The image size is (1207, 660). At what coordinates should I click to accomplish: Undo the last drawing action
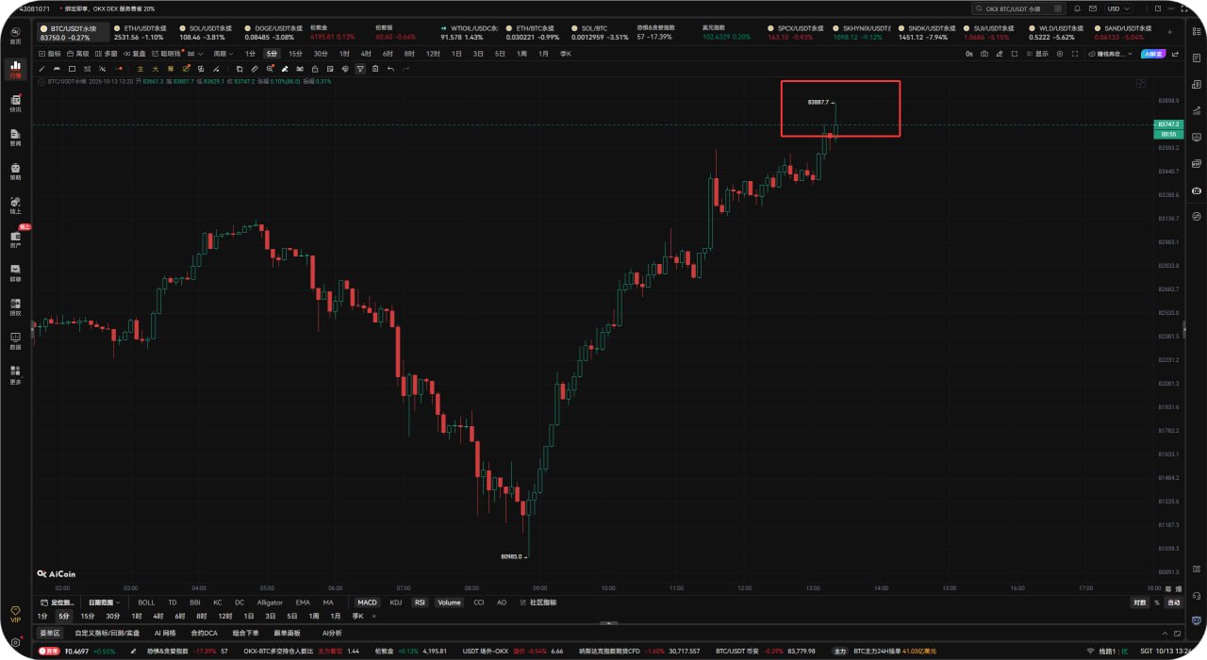(x=391, y=69)
